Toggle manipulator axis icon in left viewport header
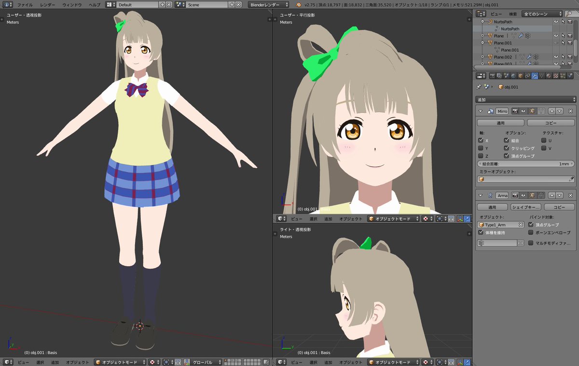This screenshot has width=579, height=366. click(187, 362)
